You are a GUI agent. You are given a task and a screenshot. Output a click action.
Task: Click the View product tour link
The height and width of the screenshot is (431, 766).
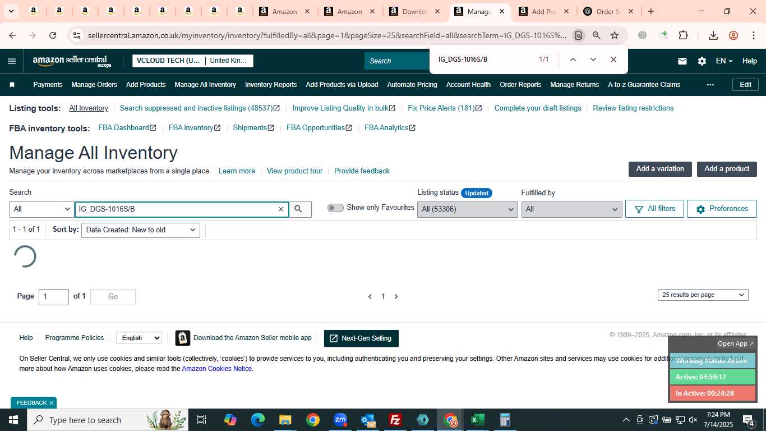click(295, 171)
